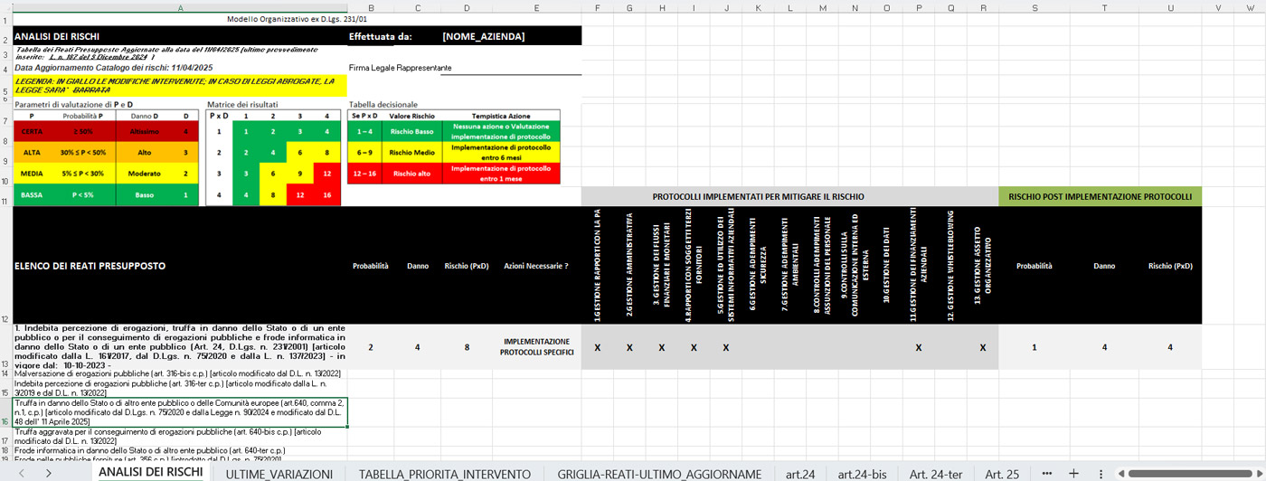
Task: Click the Select All corner triangle
Action: (x=5, y=8)
